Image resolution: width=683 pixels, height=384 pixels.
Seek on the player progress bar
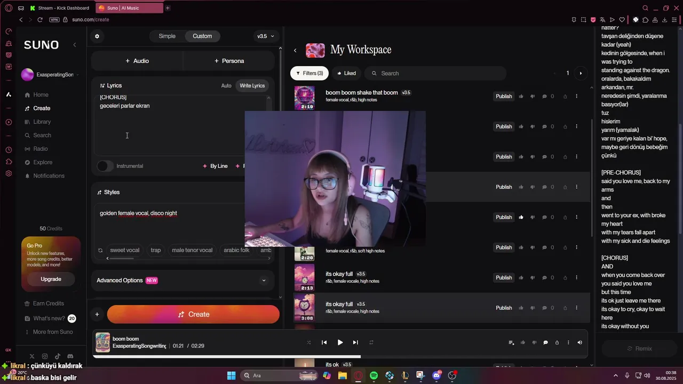[340, 357]
